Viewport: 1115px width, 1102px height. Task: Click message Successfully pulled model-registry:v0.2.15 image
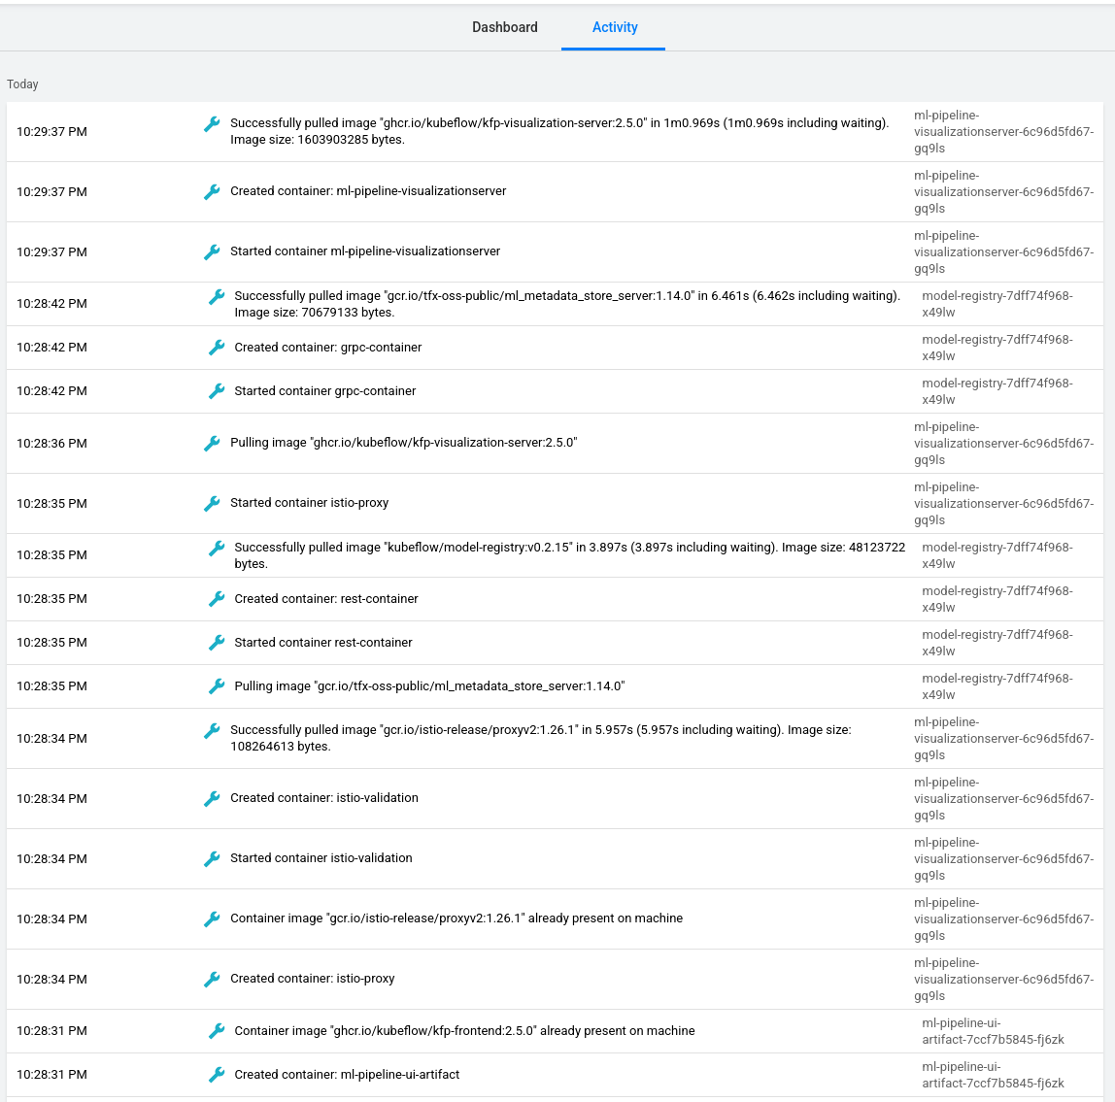click(x=569, y=555)
